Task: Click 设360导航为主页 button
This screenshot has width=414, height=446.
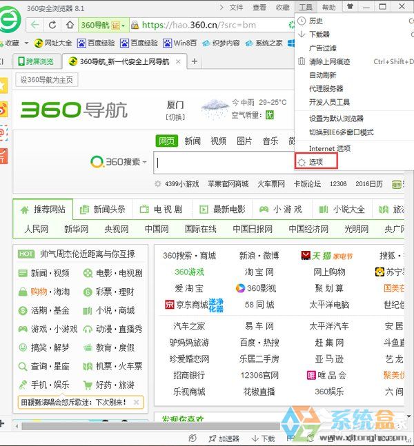Action: (x=47, y=80)
